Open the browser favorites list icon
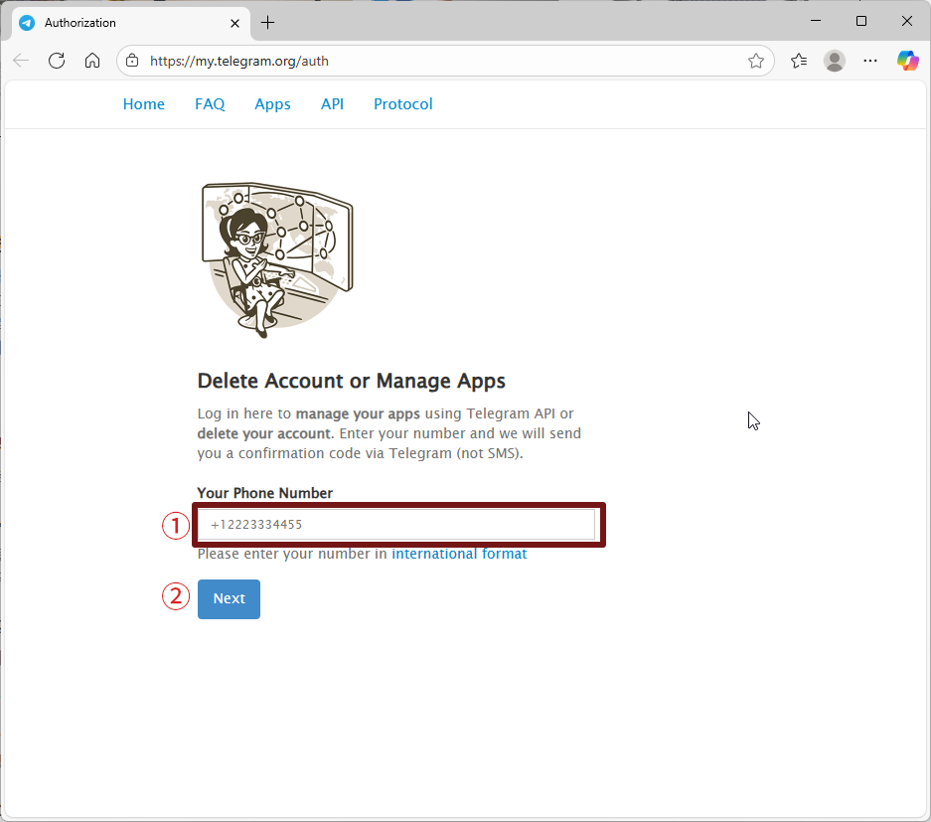Image resolution: width=931 pixels, height=822 pixels. pos(799,61)
